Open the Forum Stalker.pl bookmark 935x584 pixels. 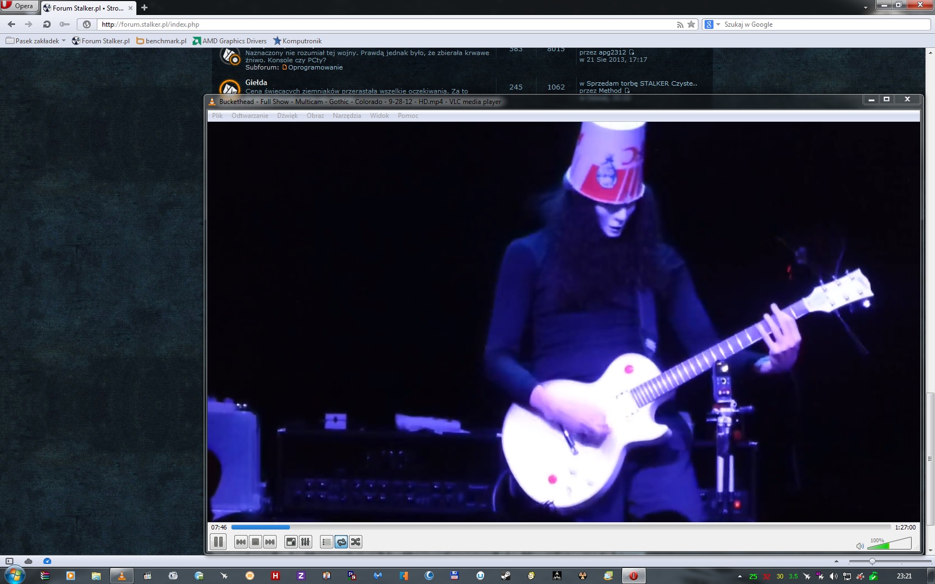101,41
